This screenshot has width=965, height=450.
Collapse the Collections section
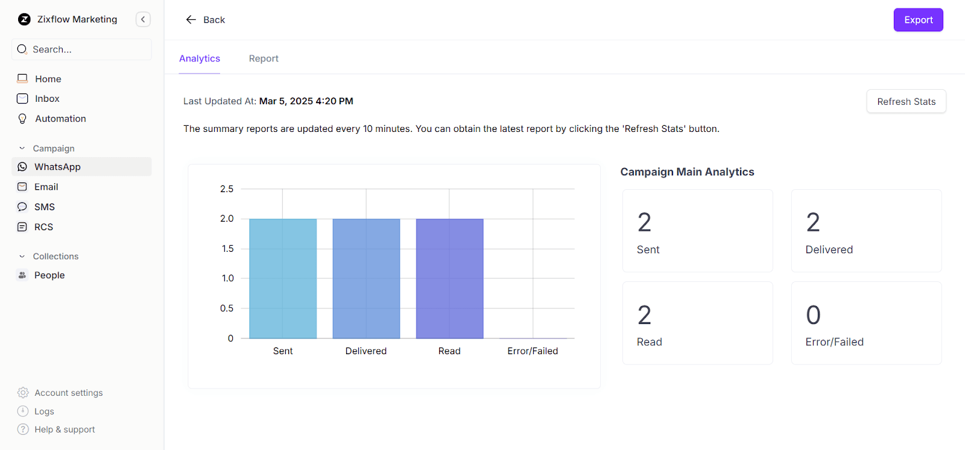22,255
